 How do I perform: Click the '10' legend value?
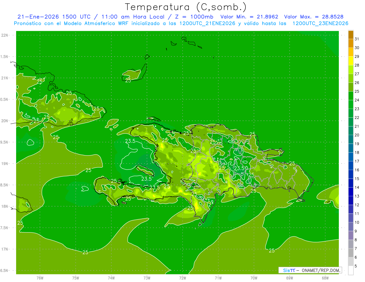357,222
